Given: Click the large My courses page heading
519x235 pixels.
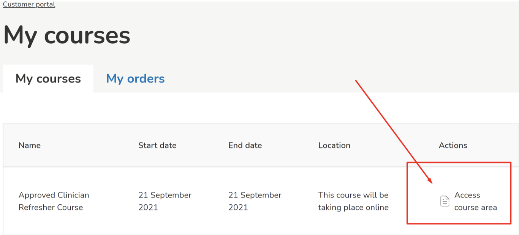Looking at the screenshot, I should pyautogui.click(x=67, y=35).
